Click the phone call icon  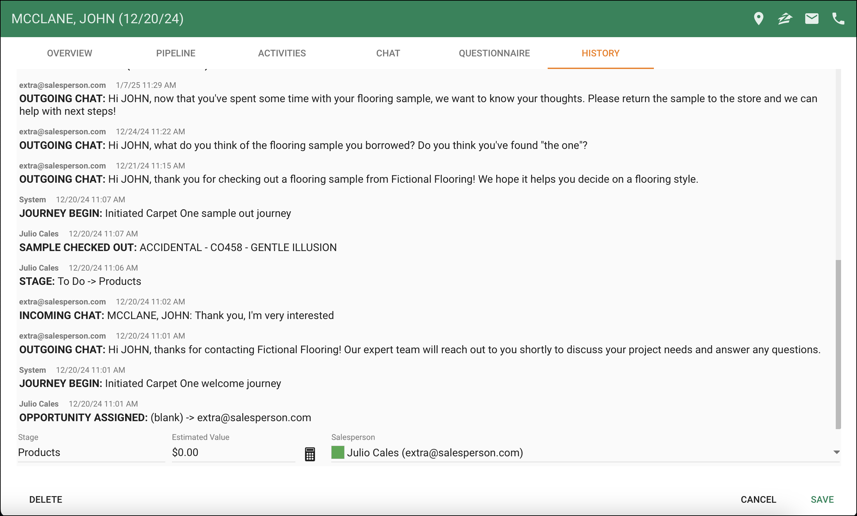point(838,19)
